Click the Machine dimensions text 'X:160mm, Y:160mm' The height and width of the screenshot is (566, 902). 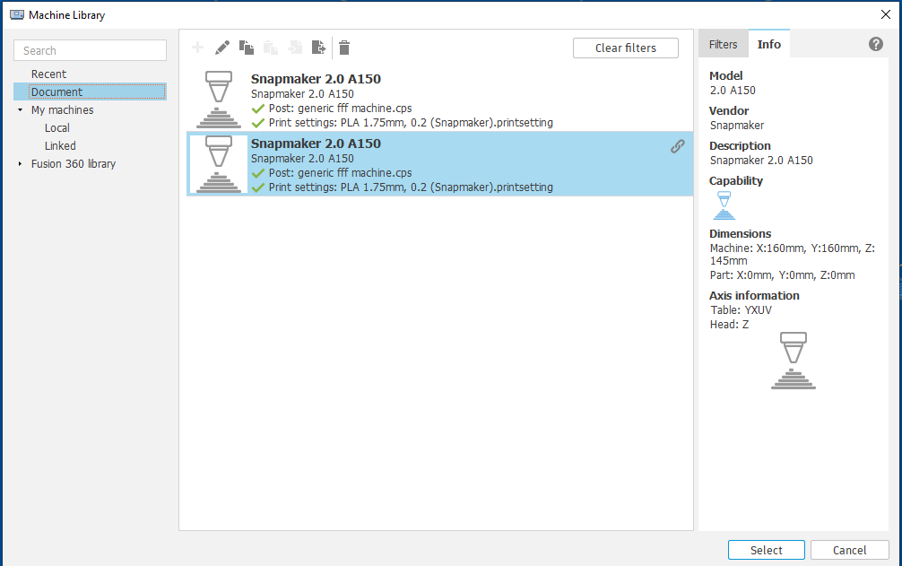coord(808,248)
